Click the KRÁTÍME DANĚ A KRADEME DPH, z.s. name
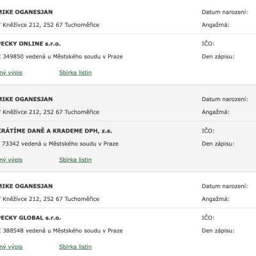Viewport: 256px width, 256px height. pos(56,131)
